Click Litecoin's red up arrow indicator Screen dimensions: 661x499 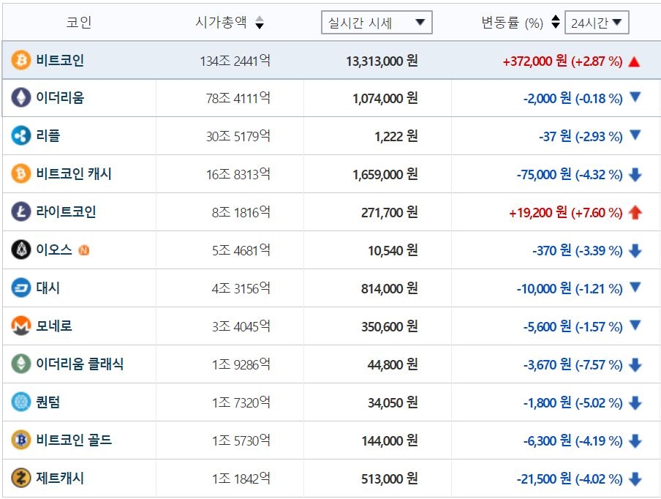(x=635, y=213)
